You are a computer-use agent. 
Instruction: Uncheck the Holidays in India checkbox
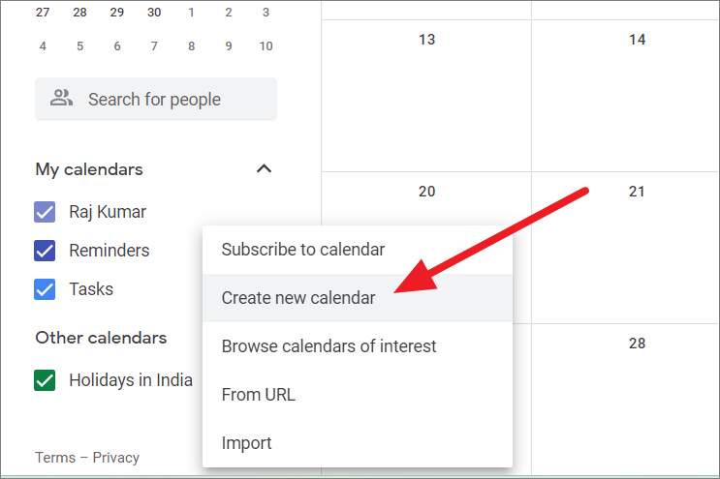[45, 380]
